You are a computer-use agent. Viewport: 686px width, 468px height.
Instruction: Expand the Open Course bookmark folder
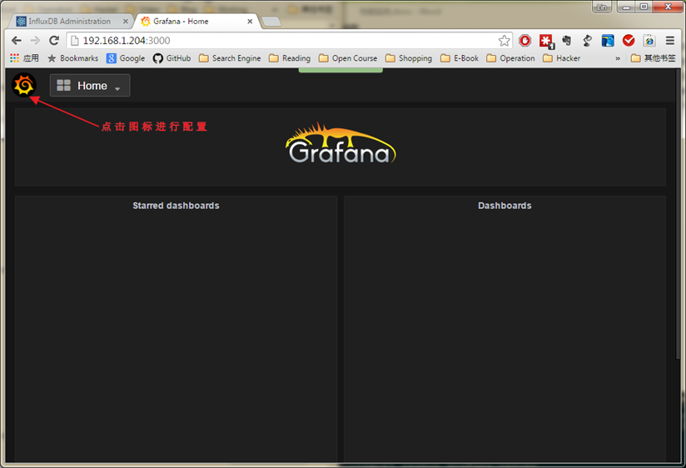[x=348, y=58]
